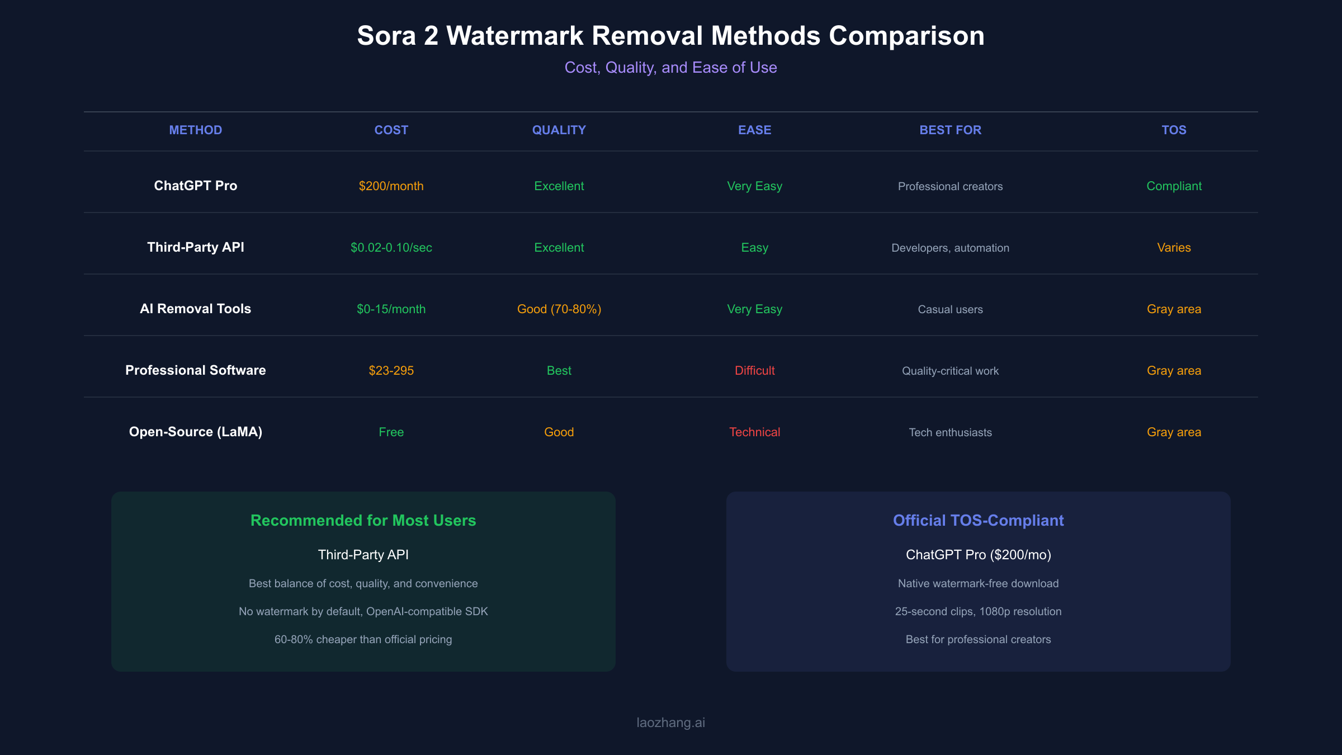Click the Compliant TOS status

click(1174, 186)
